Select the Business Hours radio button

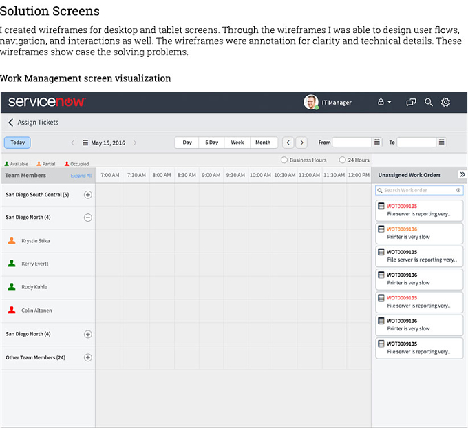(284, 160)
